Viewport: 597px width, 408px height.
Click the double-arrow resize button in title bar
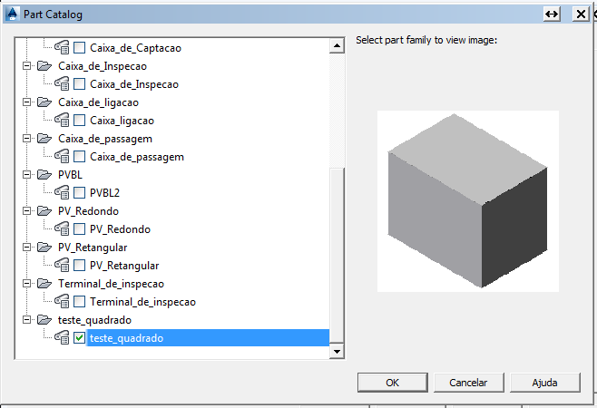(x=552, y=15)
